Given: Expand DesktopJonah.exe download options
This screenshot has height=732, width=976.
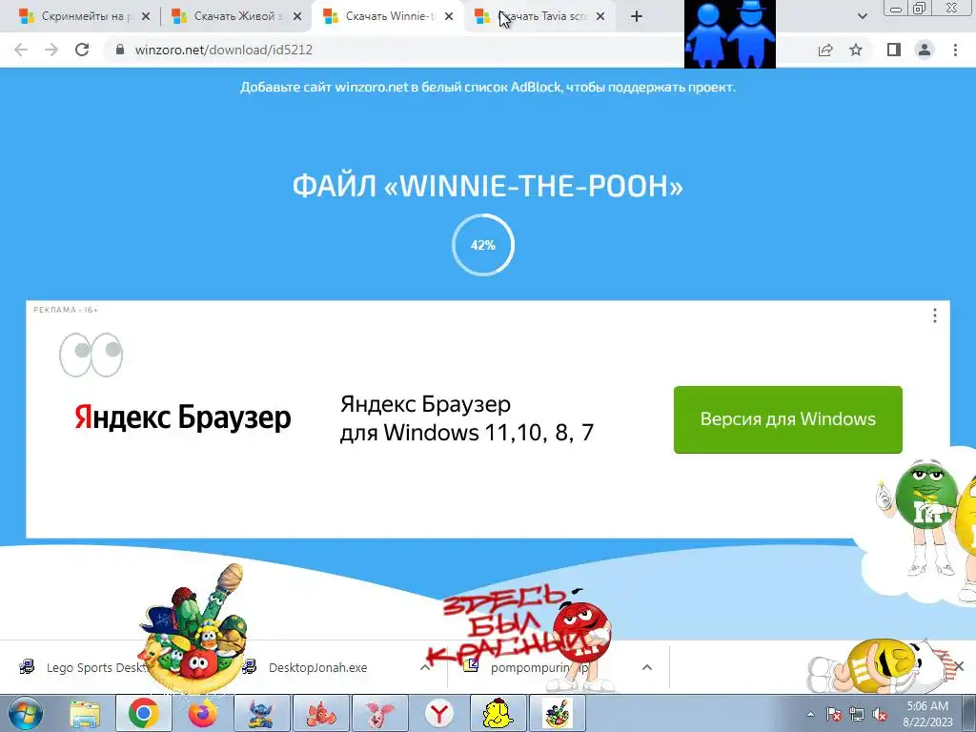Looking at the screenshot, I should pos(424,667).
